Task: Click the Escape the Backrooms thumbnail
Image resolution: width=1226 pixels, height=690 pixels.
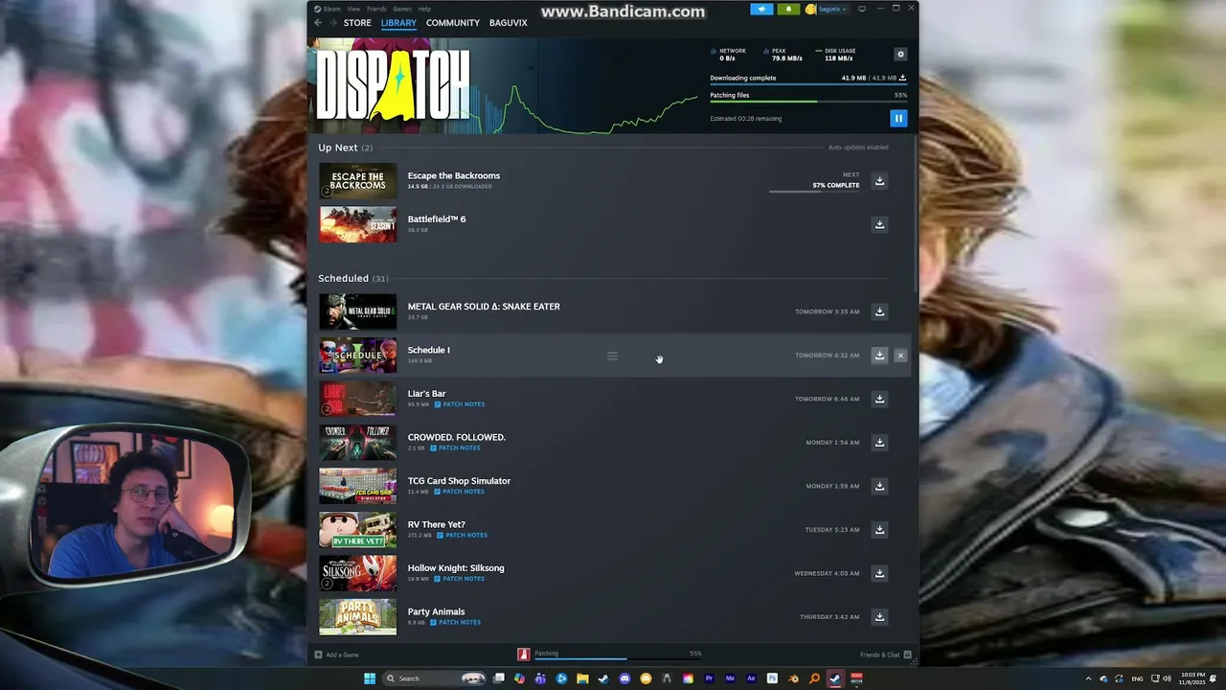Action: point(357,181)
